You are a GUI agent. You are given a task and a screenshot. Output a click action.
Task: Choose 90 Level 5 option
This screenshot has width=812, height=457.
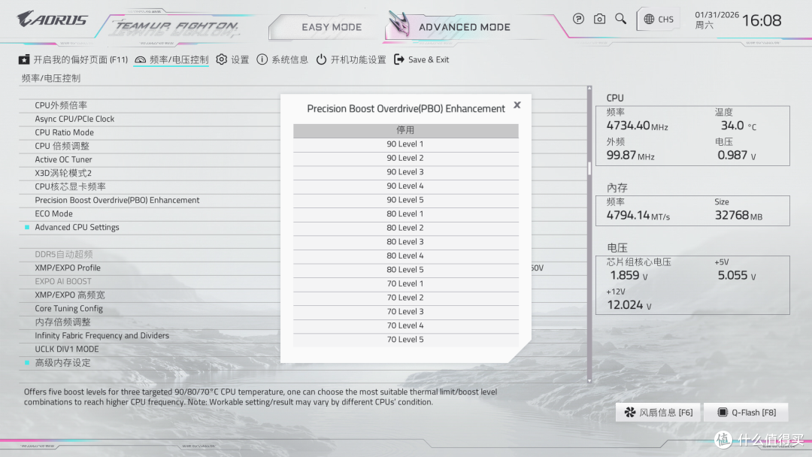tap(405, 200)
